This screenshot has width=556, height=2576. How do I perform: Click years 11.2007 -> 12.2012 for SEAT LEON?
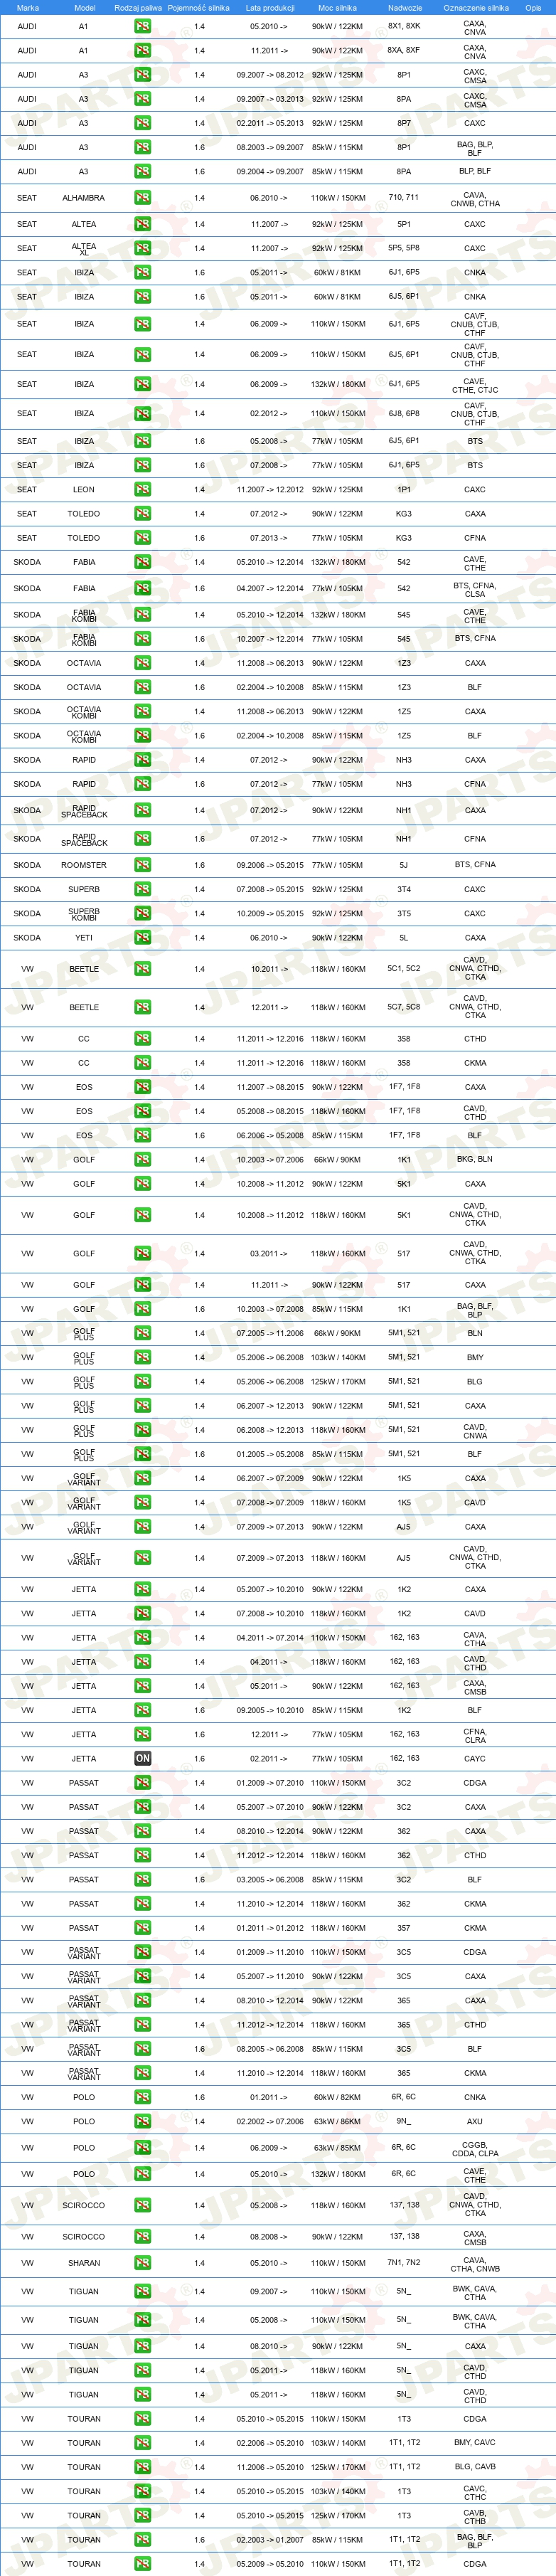click(x=269, y=490)
